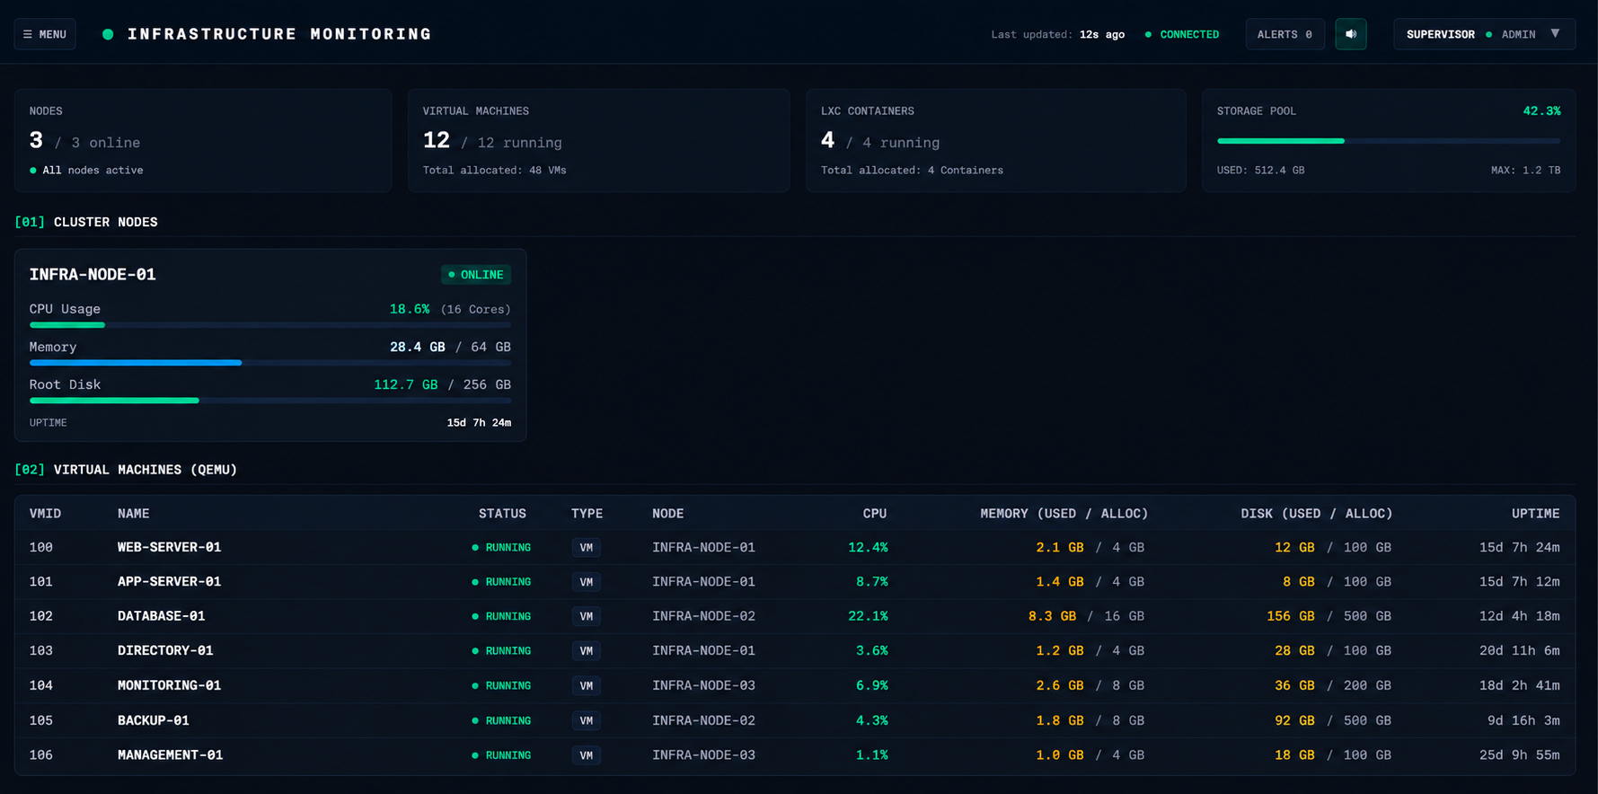Select the APP-SERVER-01 VM name
The height and width of the screenshot is (794, 1598).
(170, 582)
